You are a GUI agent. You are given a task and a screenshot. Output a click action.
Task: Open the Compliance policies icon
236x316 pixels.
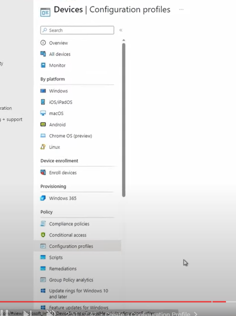[43, 223]
